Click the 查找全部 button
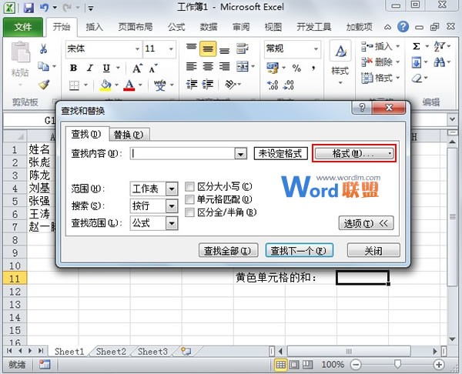Image resolution: width=462 pixels, height=374 pixels. point(227,250)
